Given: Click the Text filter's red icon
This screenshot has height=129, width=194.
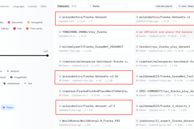Looking at the screenshot, I should [15, 28].
